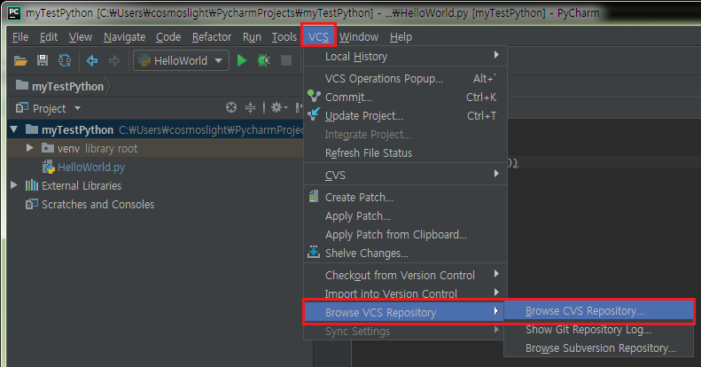The image size is (701, 367).
Task: Open the Refactor menu
Action: (x=212, y=37)
